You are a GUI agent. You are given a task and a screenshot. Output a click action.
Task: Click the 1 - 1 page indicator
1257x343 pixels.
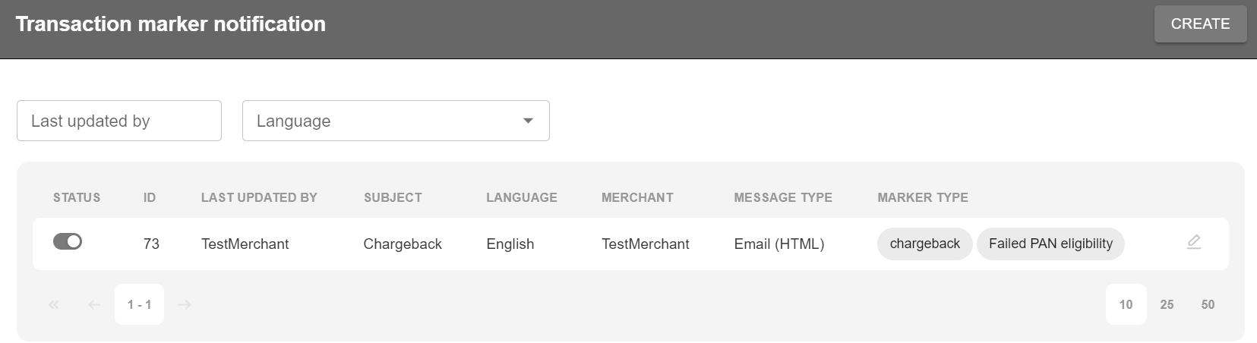pos(139,305)
